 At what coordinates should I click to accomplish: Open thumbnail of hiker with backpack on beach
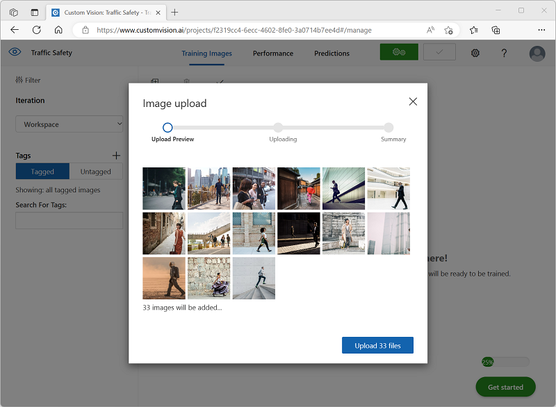164,278
